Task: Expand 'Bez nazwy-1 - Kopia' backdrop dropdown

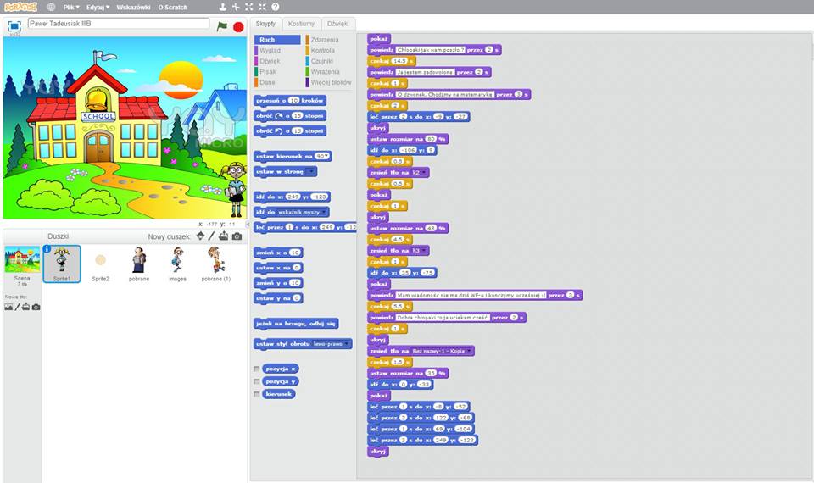Action: point(470,351)
